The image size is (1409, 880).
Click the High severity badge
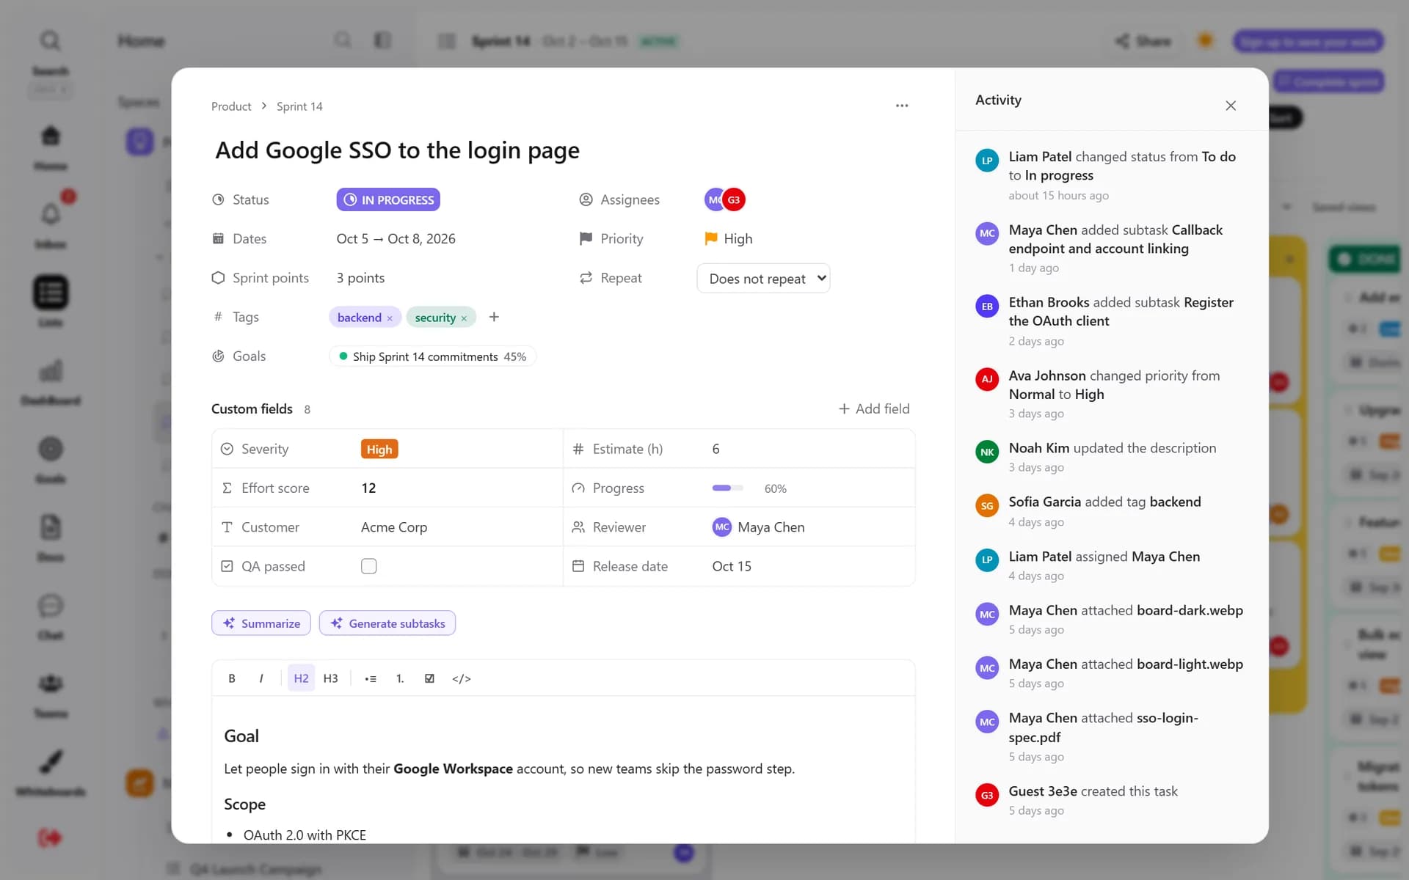point(379,449)
